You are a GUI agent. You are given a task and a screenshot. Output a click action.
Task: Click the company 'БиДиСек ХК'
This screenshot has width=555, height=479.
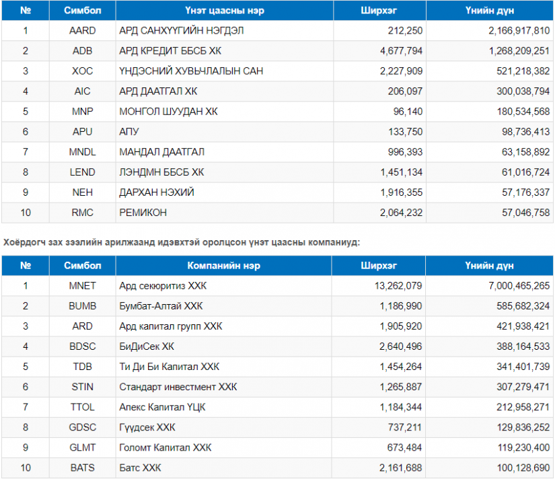pyautogui.click(x=147, y=346)
